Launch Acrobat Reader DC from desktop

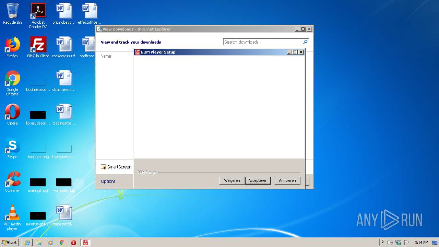pos(38,16)
